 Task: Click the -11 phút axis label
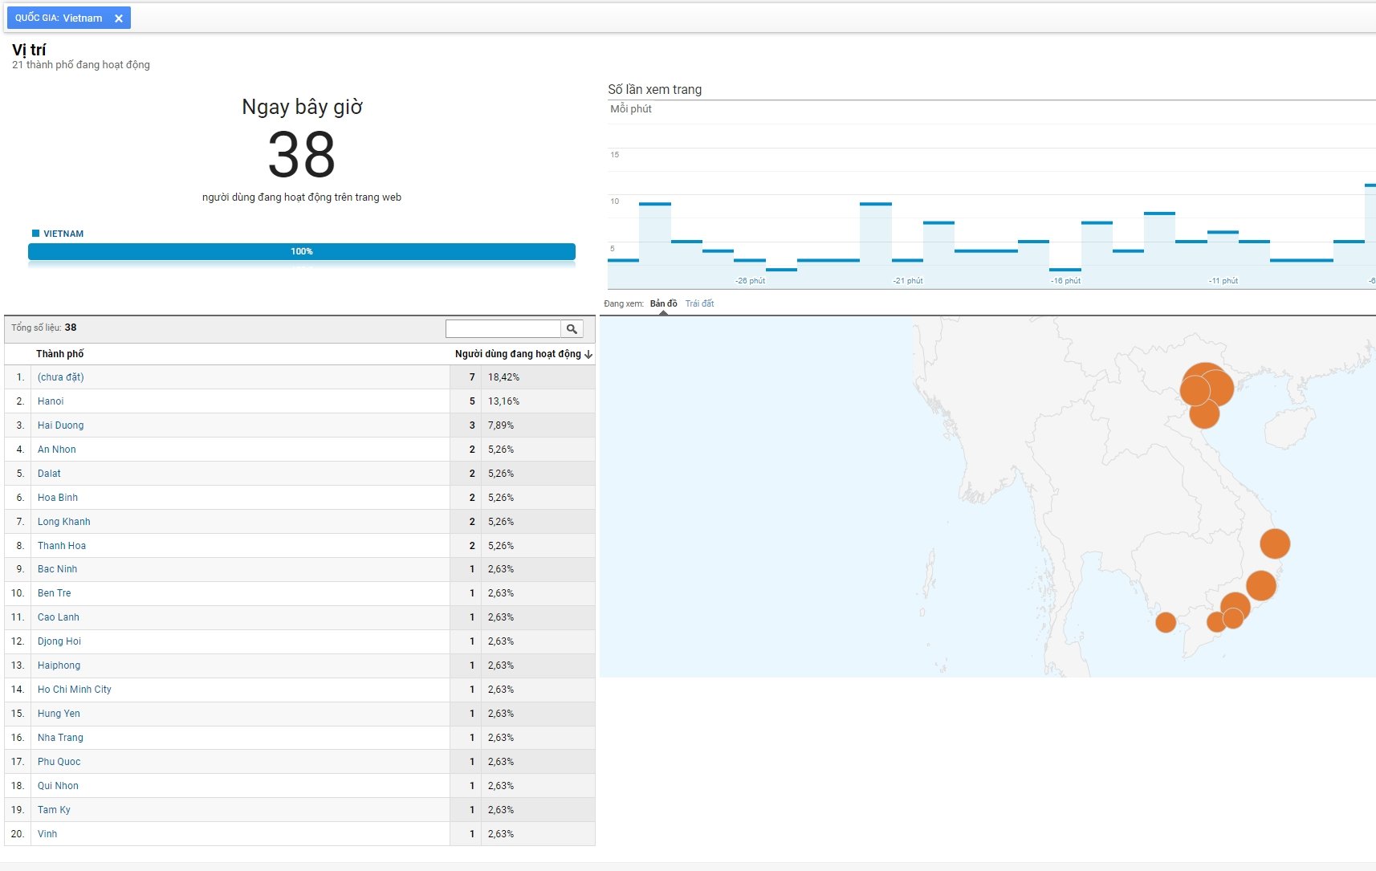tap(1223, 281)
